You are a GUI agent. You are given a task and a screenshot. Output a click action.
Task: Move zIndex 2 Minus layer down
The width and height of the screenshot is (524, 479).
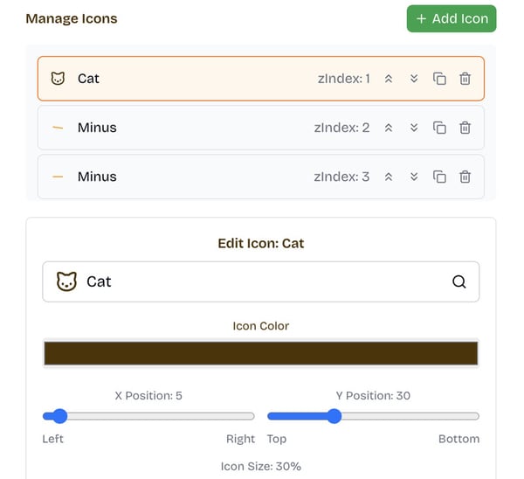pos(414,128)
